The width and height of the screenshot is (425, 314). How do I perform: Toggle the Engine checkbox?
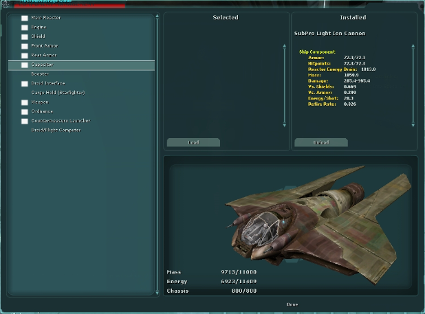pyautogui.click(x=25, y=27)
